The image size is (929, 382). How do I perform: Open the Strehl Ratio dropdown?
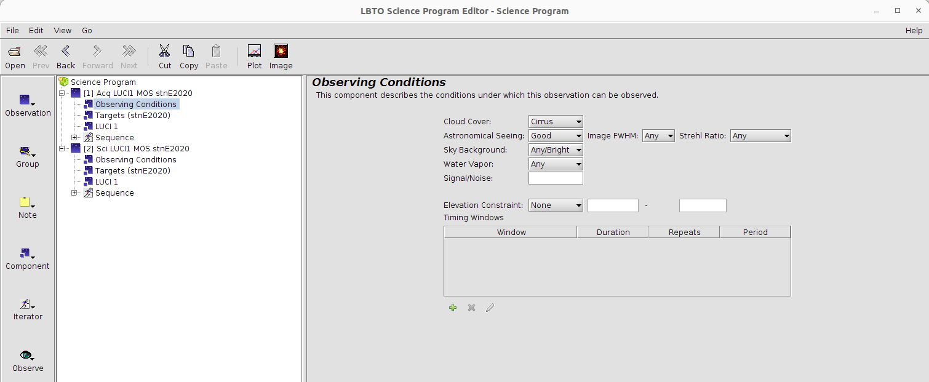click(760, 136)
